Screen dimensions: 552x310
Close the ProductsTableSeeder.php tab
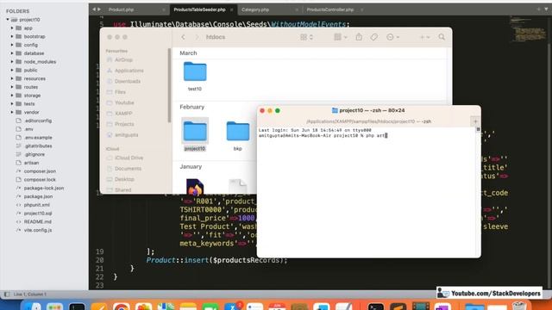[232, 9]
